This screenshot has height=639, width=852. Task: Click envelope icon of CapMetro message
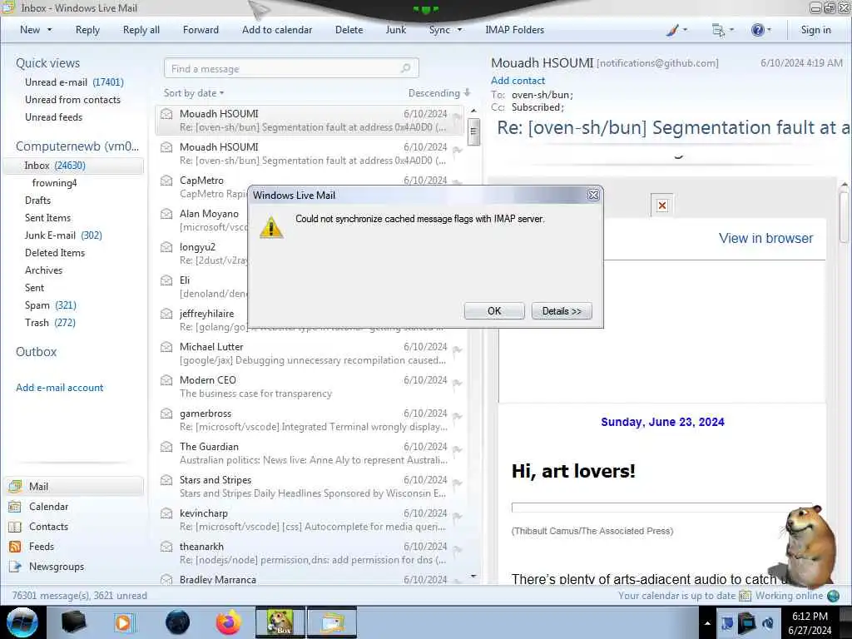click(166, 181)
